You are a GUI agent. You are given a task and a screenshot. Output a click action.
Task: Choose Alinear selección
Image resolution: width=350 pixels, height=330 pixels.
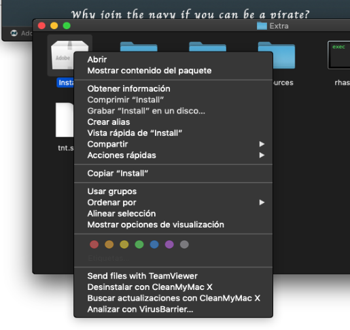pos(173,214)
